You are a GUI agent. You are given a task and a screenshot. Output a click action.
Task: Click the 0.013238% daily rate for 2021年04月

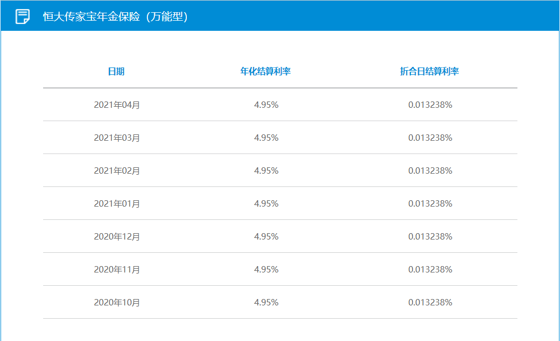tap(430, 105)
